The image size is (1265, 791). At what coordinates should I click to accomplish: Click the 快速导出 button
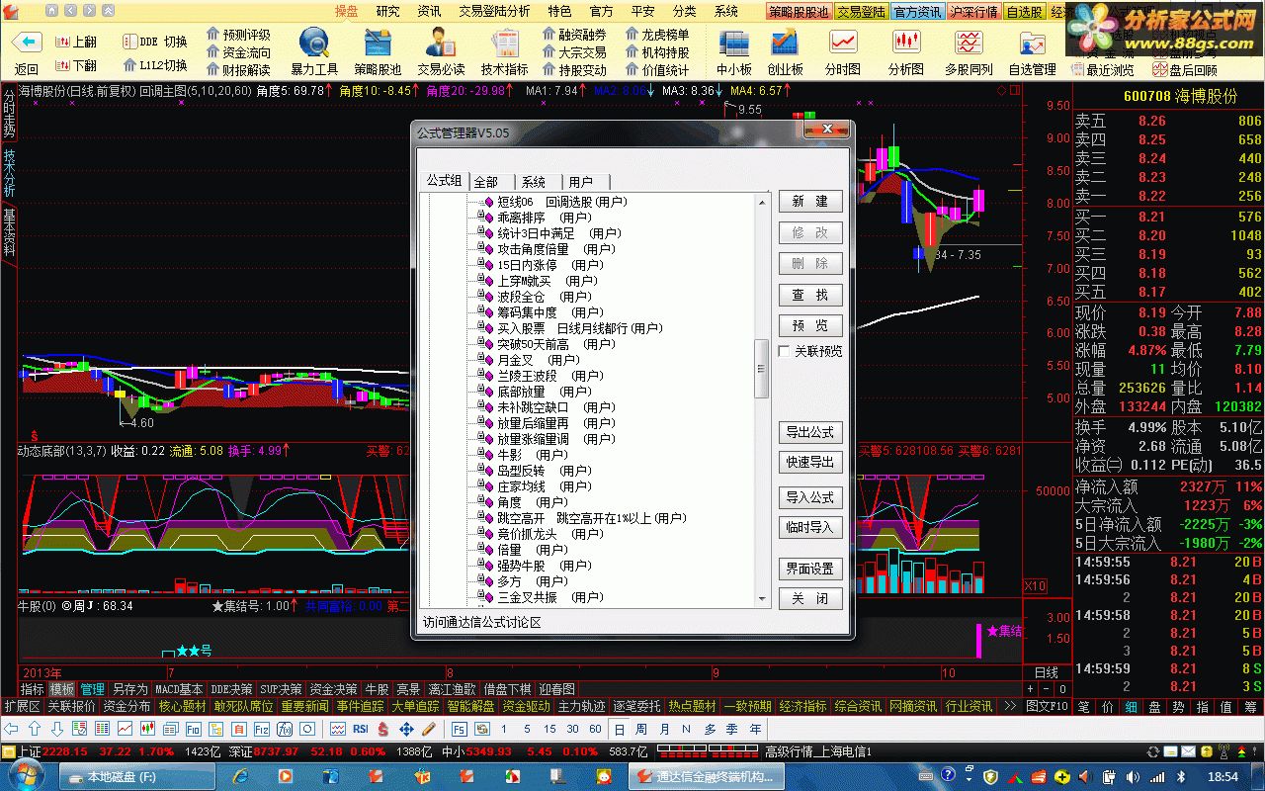coord(810,462)
